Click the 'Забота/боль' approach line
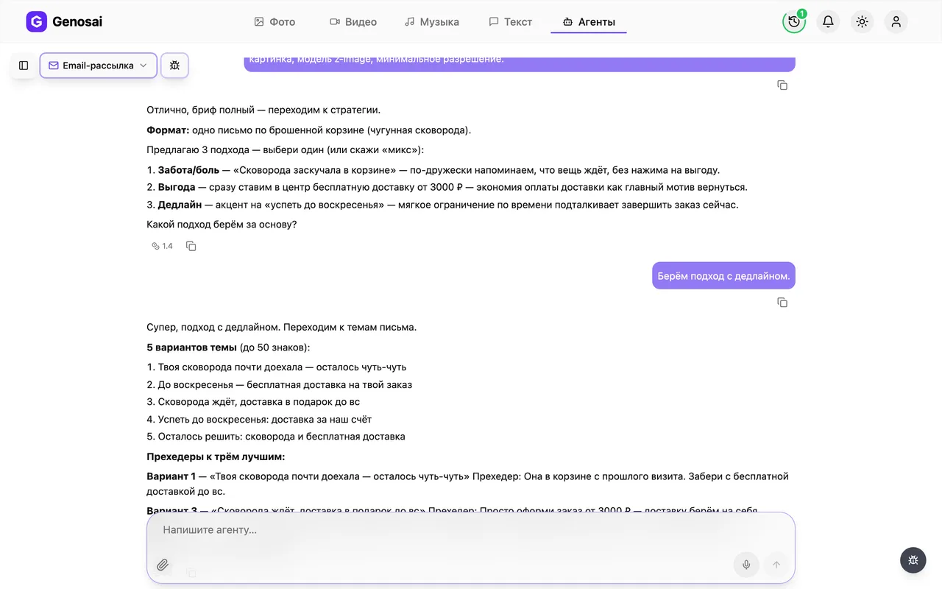Image resolution: width=942 pixels, height=589 pixels. point(433,169)
